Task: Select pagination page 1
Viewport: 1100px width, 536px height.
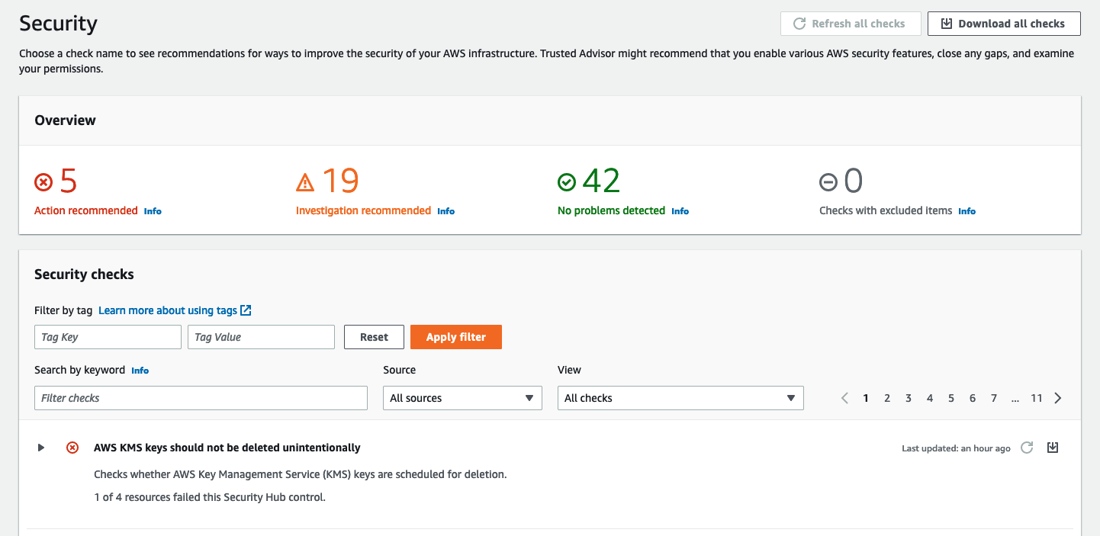Action: pyautogui.click(x=866, y=398)
